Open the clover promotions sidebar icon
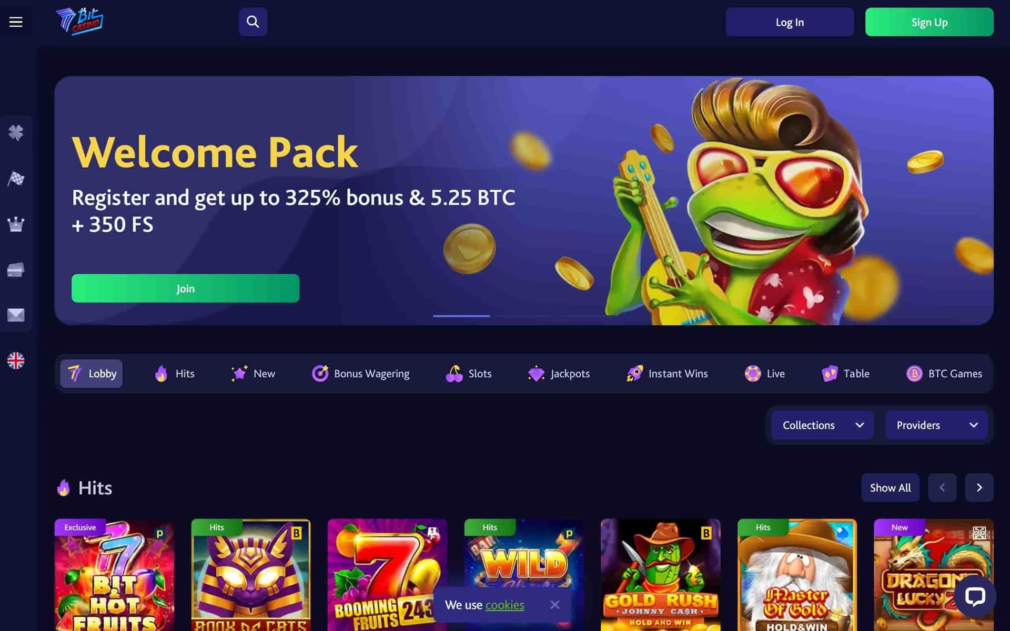The height and width of the screenshot is (631, 1010). pos(16,132)
